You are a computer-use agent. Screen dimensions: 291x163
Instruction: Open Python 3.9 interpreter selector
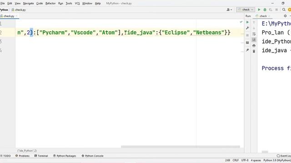point(277,160)
